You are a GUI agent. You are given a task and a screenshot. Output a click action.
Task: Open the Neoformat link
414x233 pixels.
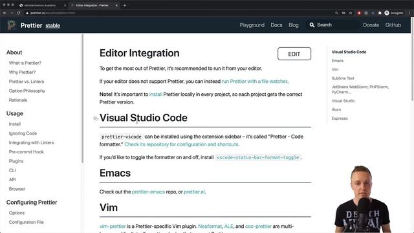click(210, 226)
